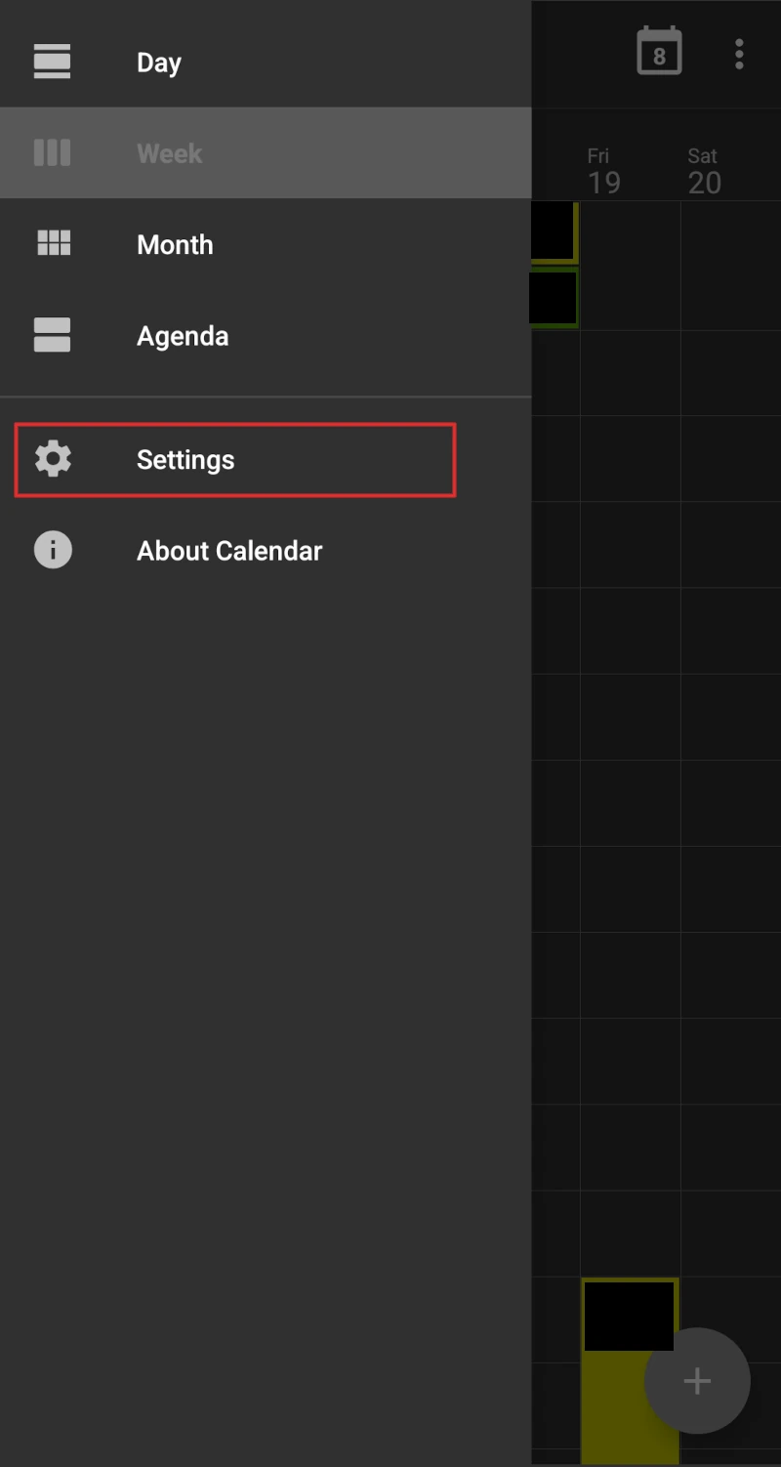Select the Sat 20 day header
Screen dimensions: 781x1467
pos(703,171)
